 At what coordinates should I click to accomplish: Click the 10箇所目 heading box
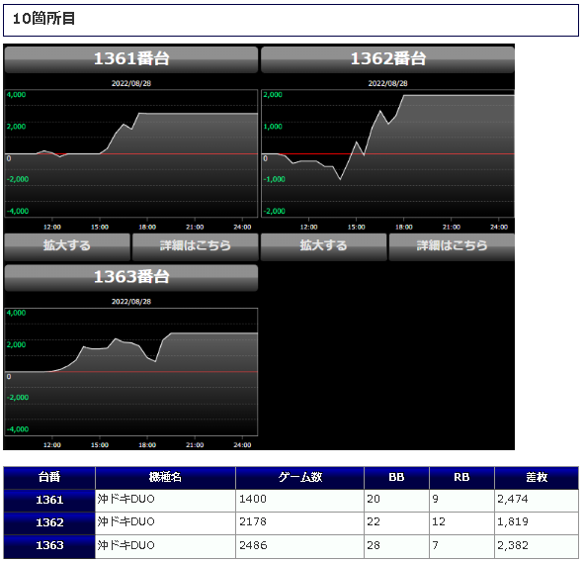pyautogui.click(x=291, y=20)
